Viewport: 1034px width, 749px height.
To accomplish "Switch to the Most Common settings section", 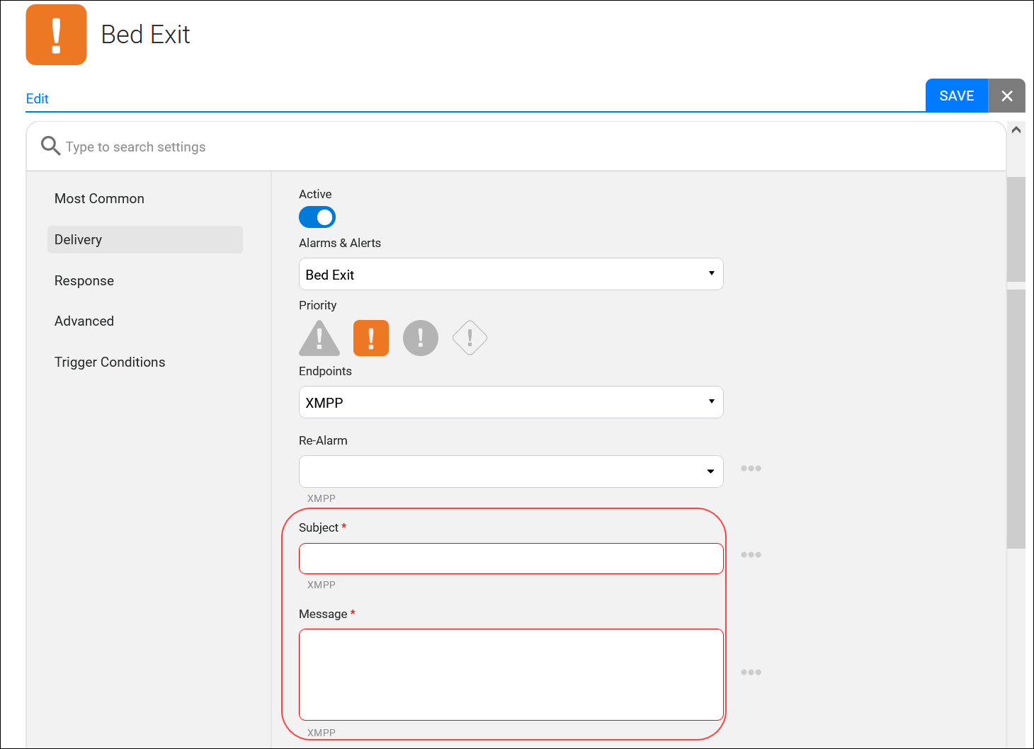I will coord(99,199).
